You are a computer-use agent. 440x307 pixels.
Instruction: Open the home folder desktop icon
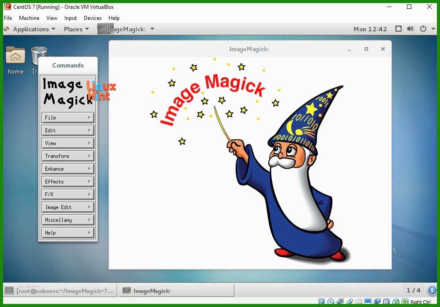[x=15, y=56]
